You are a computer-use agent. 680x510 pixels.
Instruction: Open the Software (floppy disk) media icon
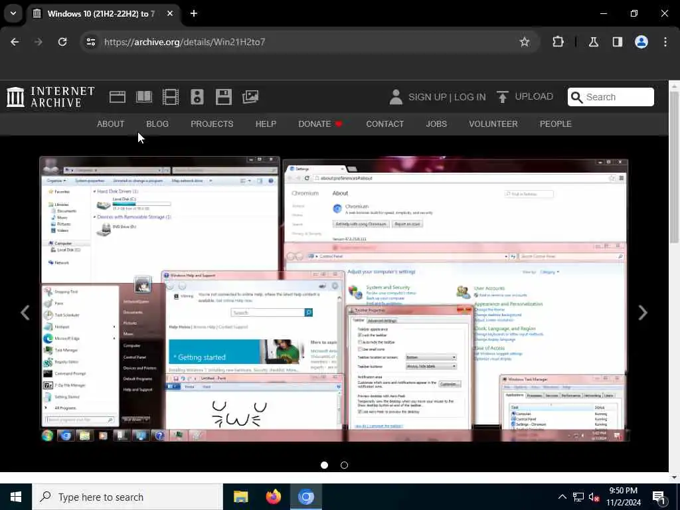click(x=223, y=97)
